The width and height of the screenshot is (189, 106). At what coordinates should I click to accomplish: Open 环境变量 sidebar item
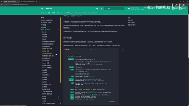(x=44, y=25)
